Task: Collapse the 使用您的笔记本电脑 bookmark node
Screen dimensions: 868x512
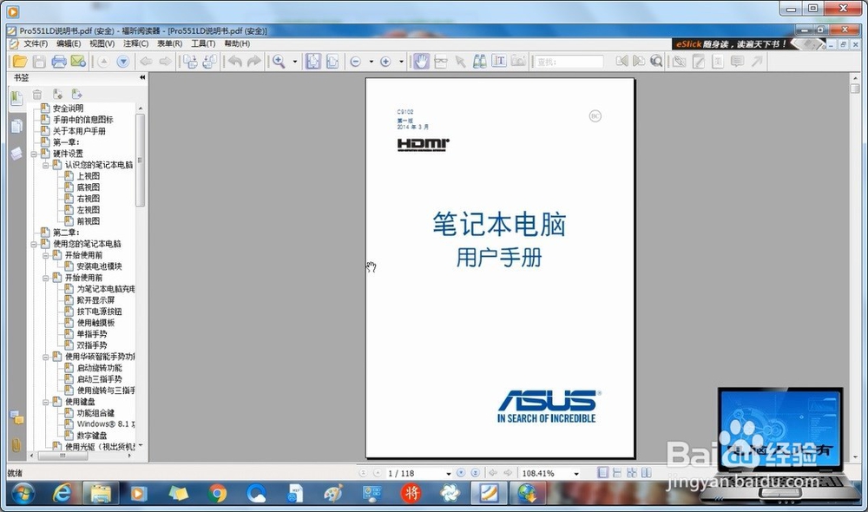Action: (x=34, y=244)
